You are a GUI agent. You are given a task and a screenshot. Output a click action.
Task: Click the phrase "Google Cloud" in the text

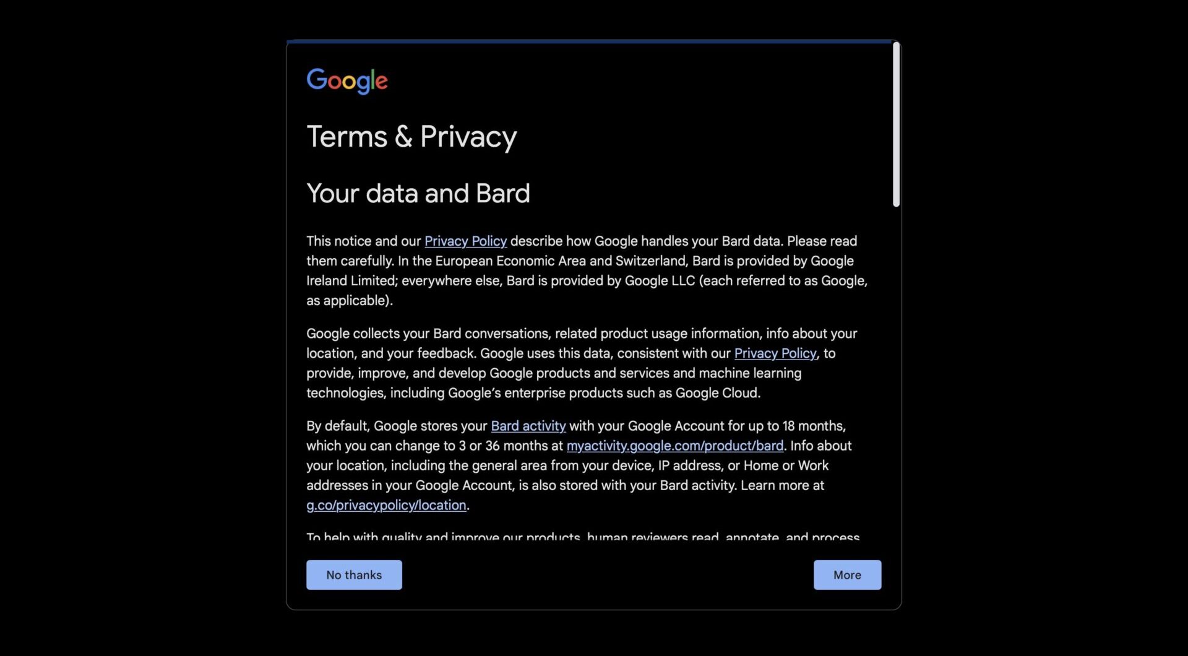click(717, 394)
